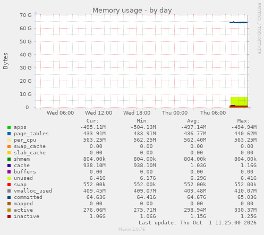Click the 'apps' legend label
This screenshot has height=235, width=264.
pos(20,127)
